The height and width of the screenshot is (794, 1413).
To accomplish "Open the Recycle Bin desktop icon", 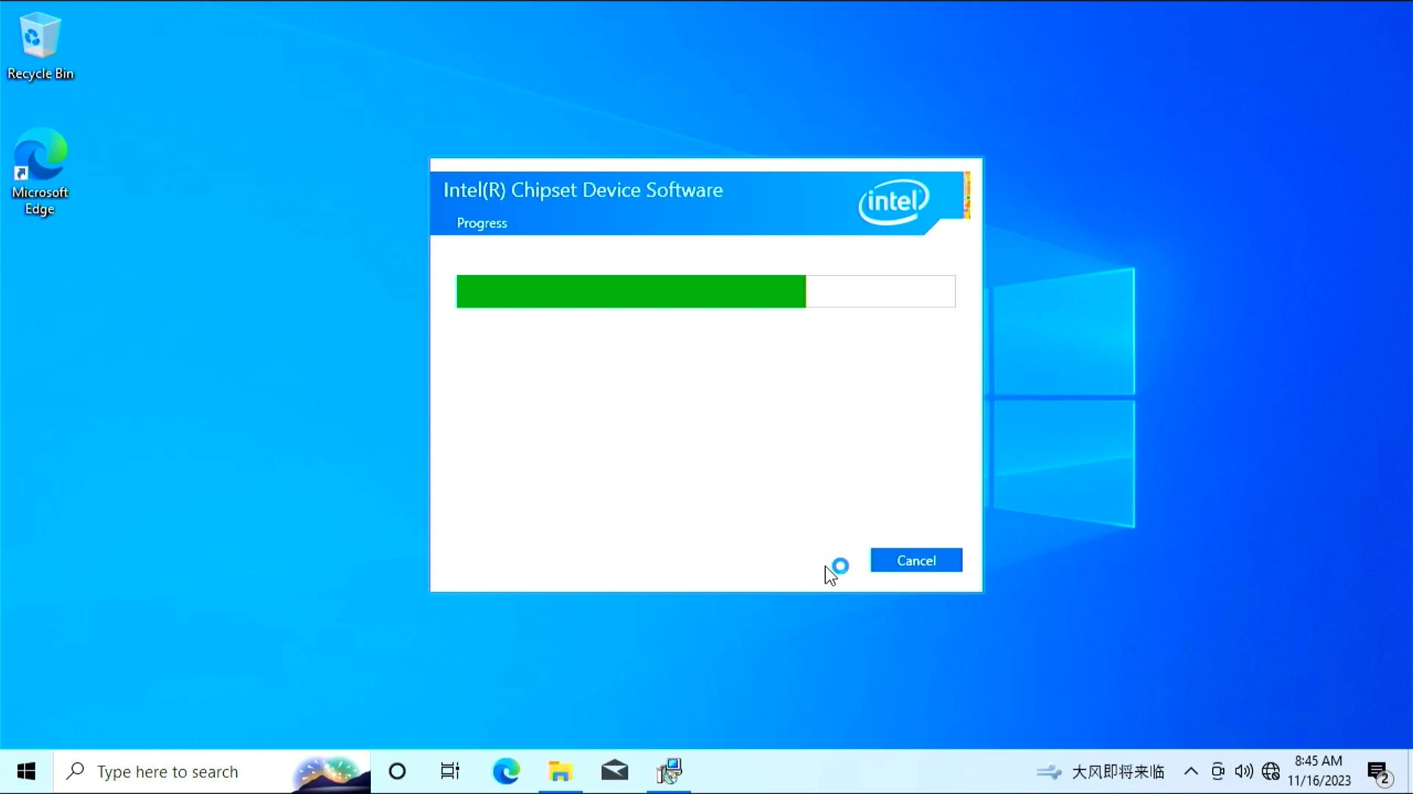I will click(x=40, y=46).
